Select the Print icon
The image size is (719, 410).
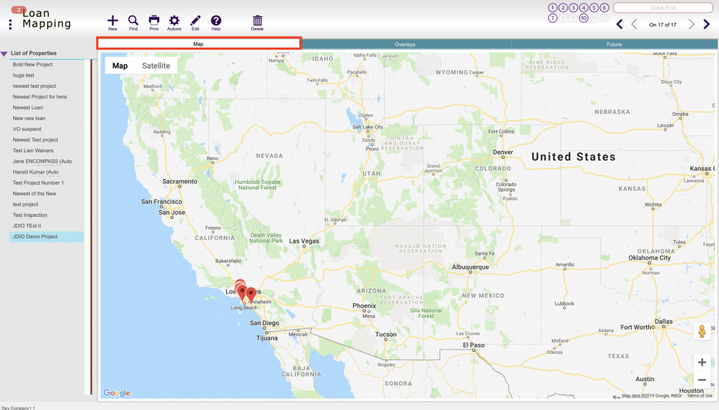click(x=154, y=19)
